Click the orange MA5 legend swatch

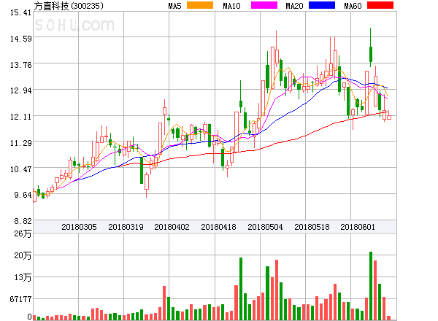click(200, 5)
